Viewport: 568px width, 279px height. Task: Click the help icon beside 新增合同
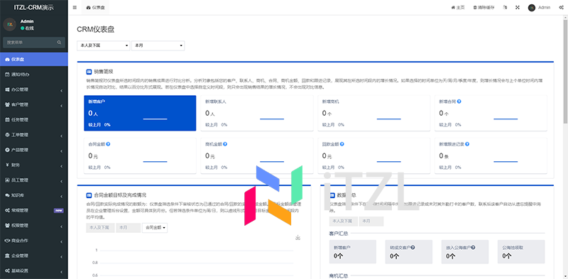click(459, 102)
